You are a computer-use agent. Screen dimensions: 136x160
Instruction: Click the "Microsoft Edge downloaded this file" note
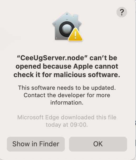pyautogui.click(x=67, y=117)
